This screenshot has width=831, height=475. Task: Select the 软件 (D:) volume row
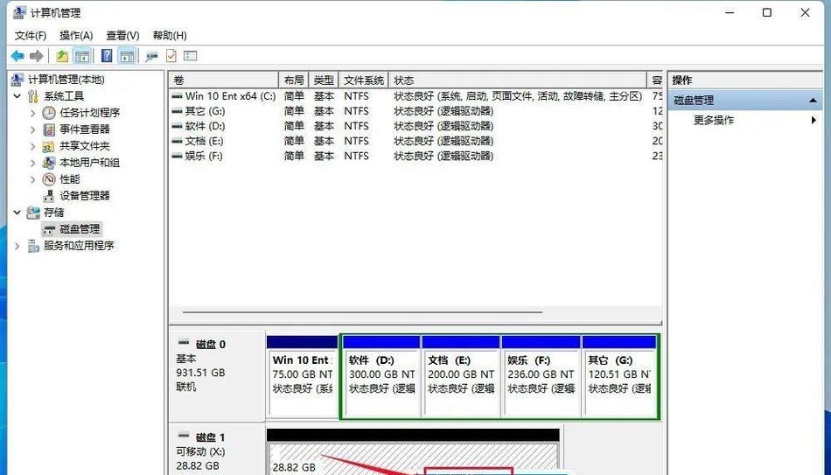(416, 126)
